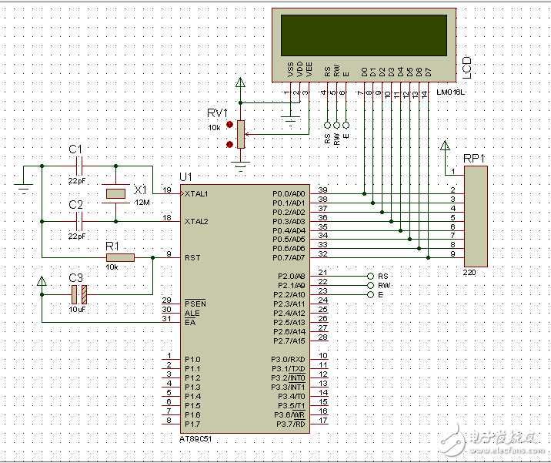Click the E terminal circle below the LCD
This screenshot has width=551, height=463.
346,125
